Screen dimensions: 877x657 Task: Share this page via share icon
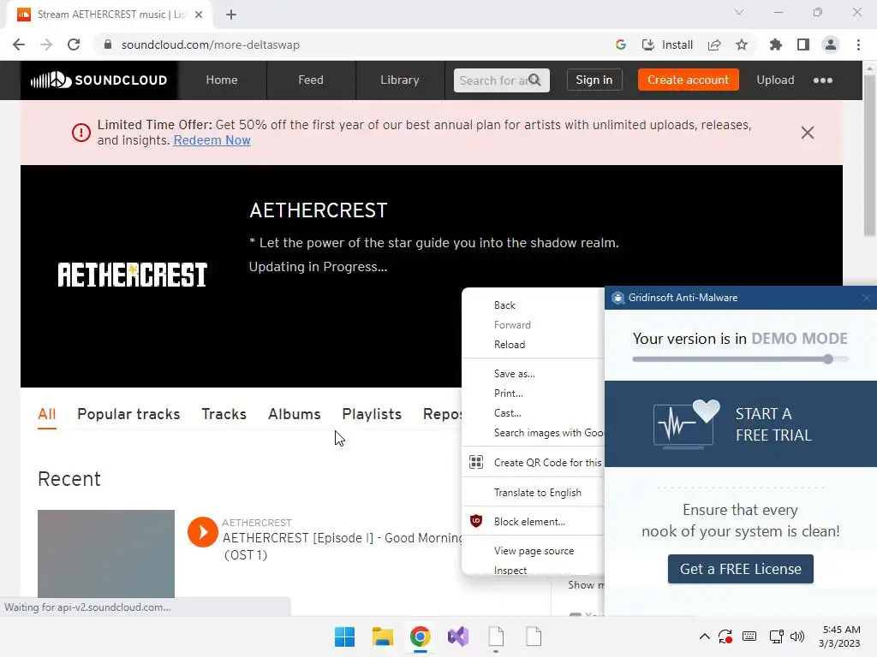(x=714, y=44)
